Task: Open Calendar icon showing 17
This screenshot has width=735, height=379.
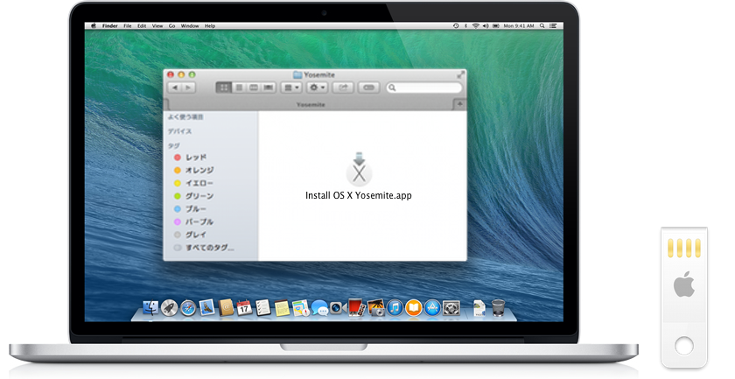Action: pyautogui.click(x=244, y=308)
